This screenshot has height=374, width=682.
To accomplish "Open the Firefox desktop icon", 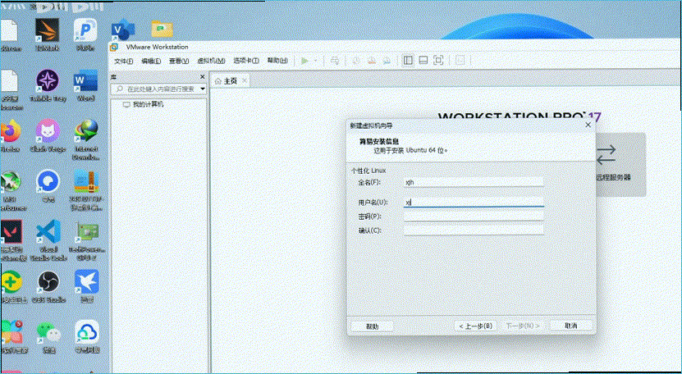I will point(11,135).
